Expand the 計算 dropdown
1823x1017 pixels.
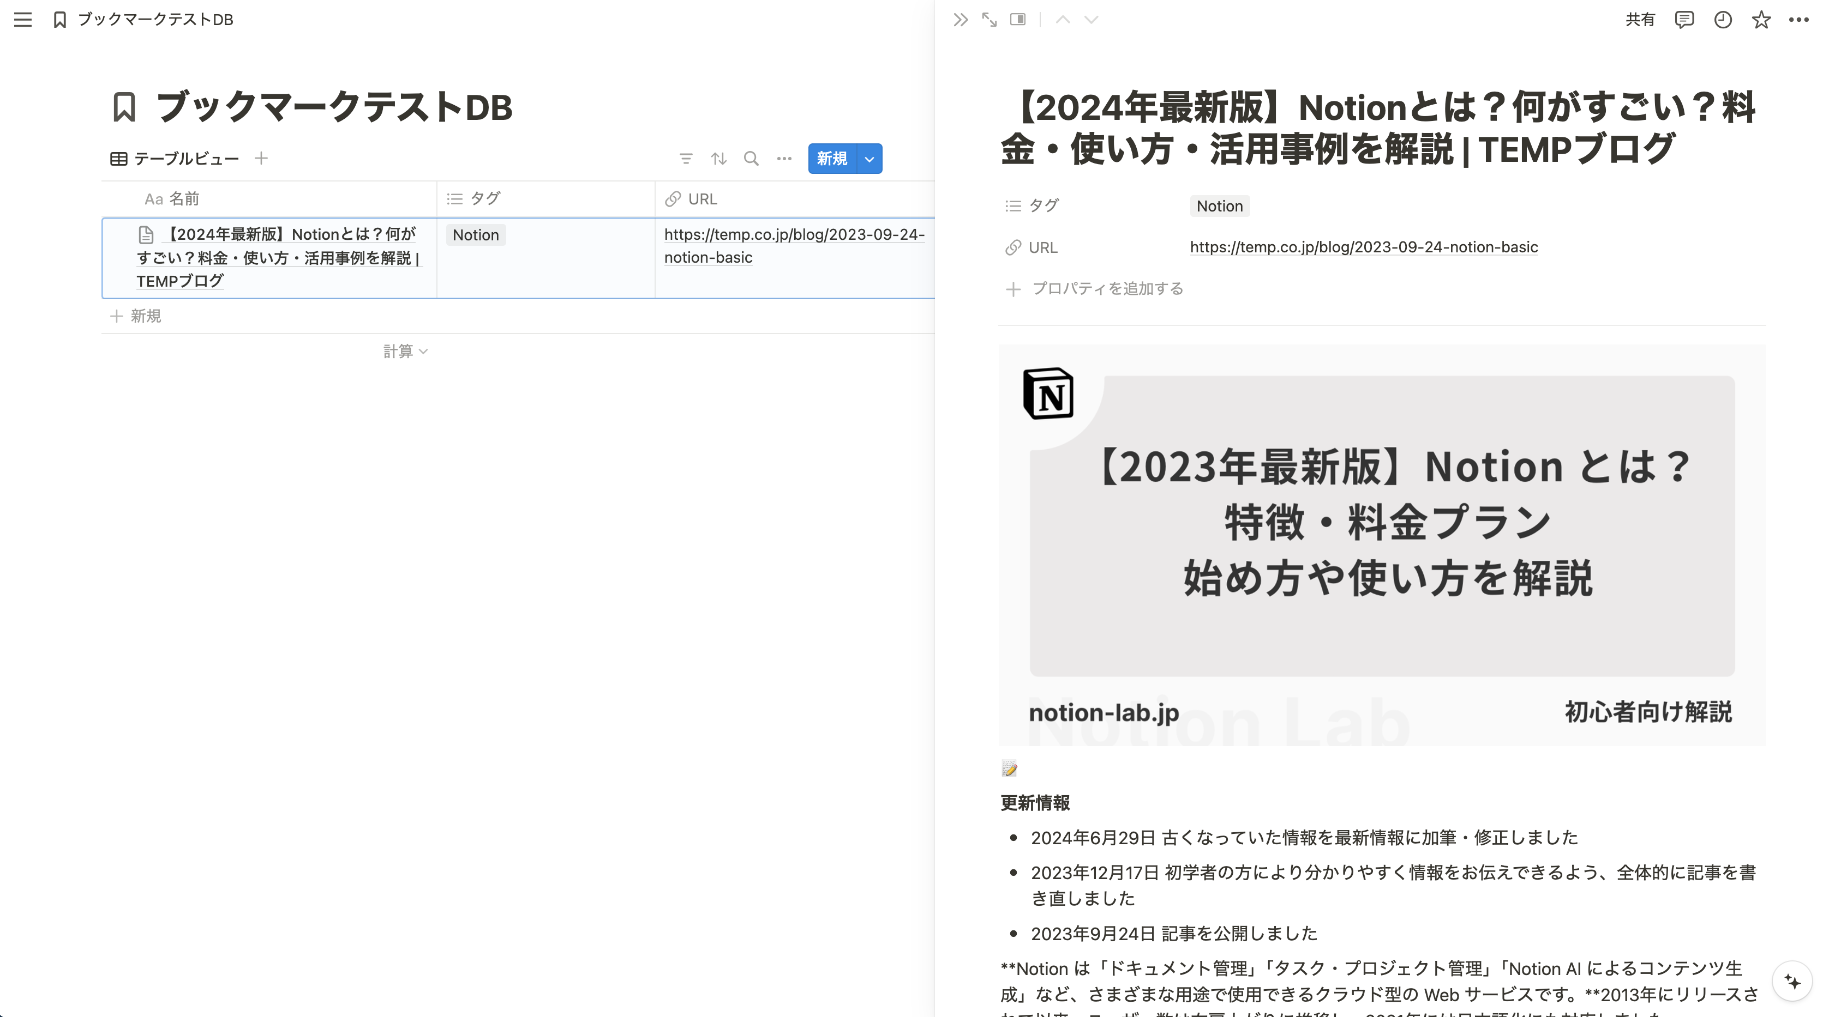(405, 352)
